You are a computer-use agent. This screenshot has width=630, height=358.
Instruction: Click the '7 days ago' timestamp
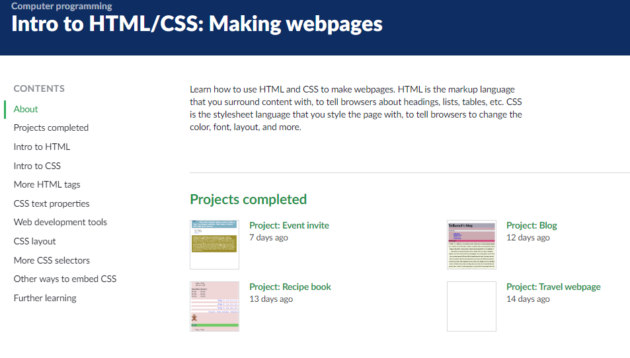[x=269, y=238]
